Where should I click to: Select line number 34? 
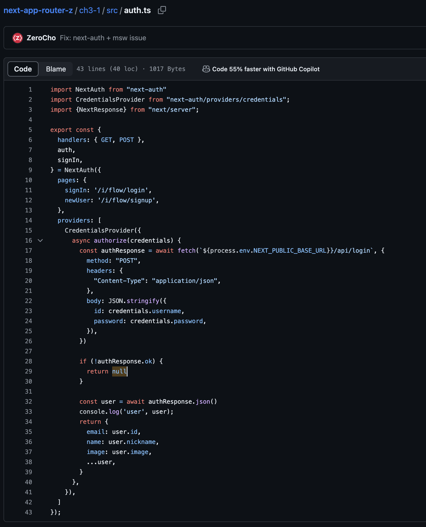28,422
